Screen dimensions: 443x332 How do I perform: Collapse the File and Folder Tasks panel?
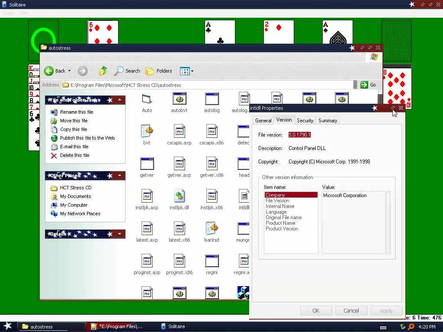120,100
